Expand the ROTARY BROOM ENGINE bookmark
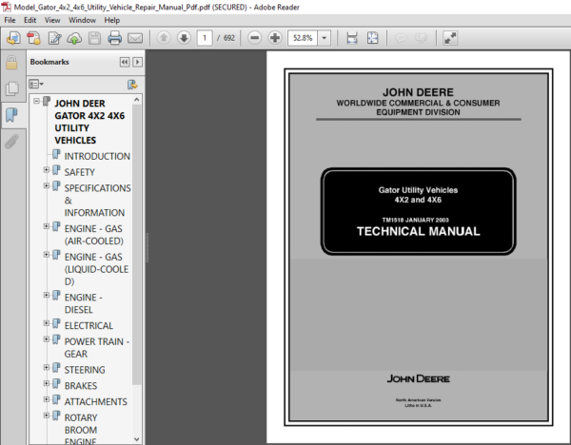The width and height of the screenshot is (571, 445). [x=47, y=416]
